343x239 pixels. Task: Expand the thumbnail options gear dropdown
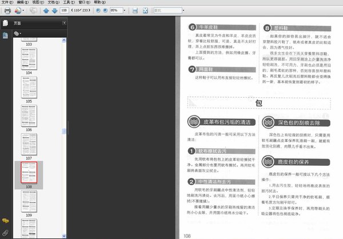coord(18,34)
